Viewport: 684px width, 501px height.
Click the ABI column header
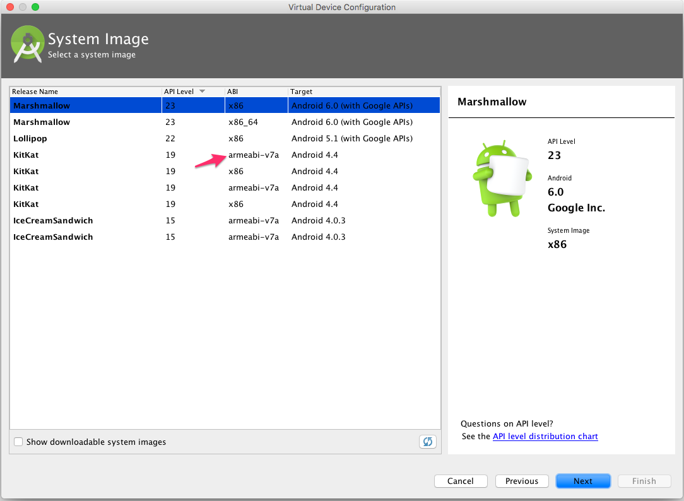(x=256, y=91)
